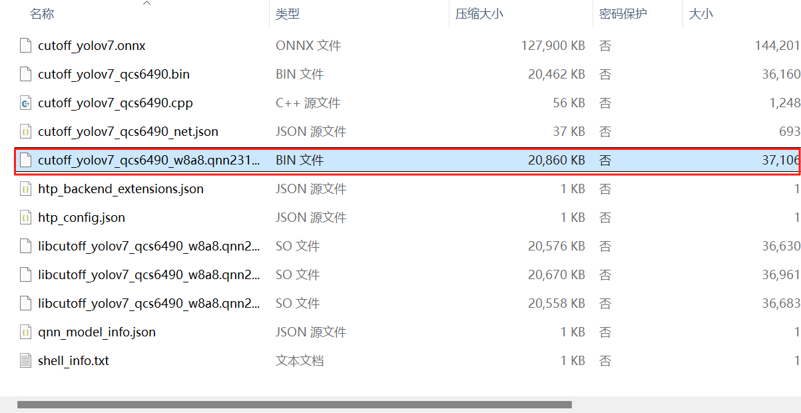Select file name htp_backend_extensions.json

click(x=121, y=189)
